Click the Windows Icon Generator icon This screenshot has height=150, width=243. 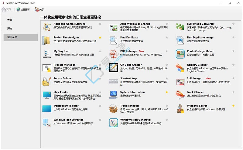[x=113, y=123]
